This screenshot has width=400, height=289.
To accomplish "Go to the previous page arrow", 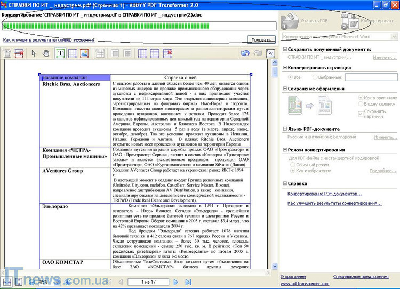I will tap(121, 282).
